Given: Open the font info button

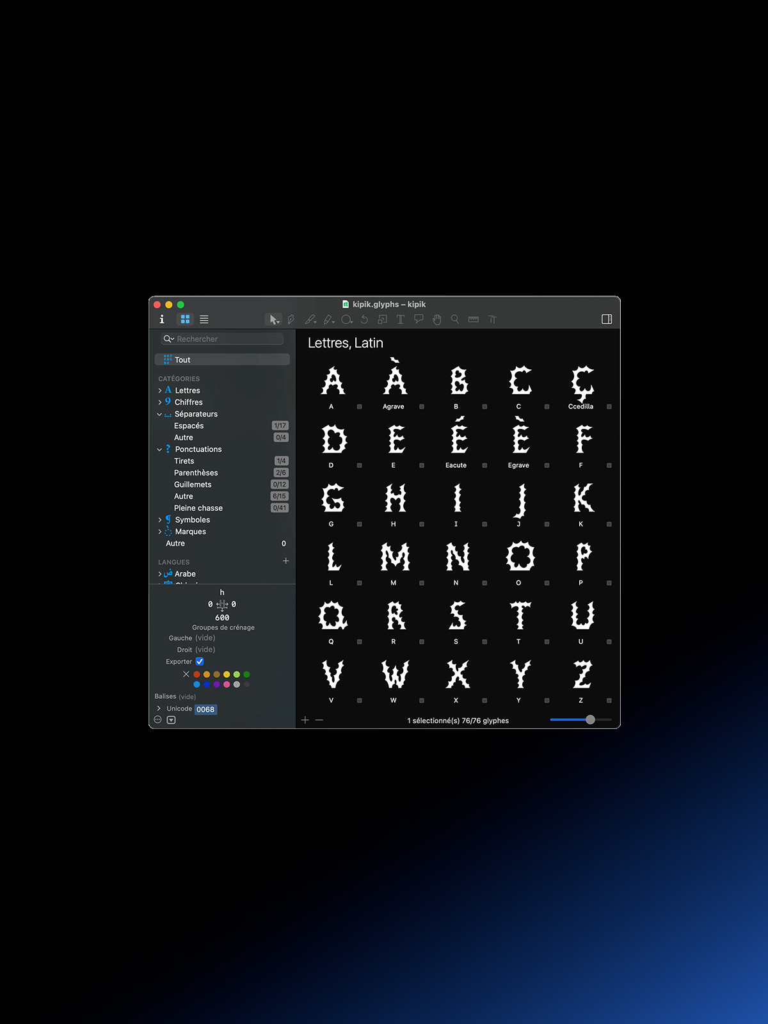Looking at the screenshot, I should pyautogui.click(x=162, y=319).
